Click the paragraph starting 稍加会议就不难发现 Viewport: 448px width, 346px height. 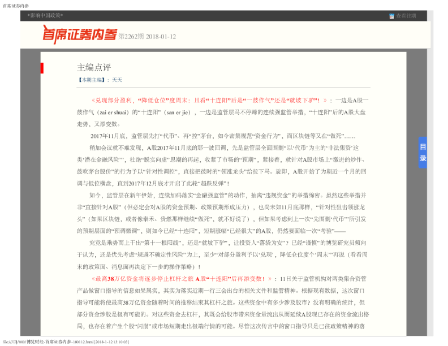point(222,166)
